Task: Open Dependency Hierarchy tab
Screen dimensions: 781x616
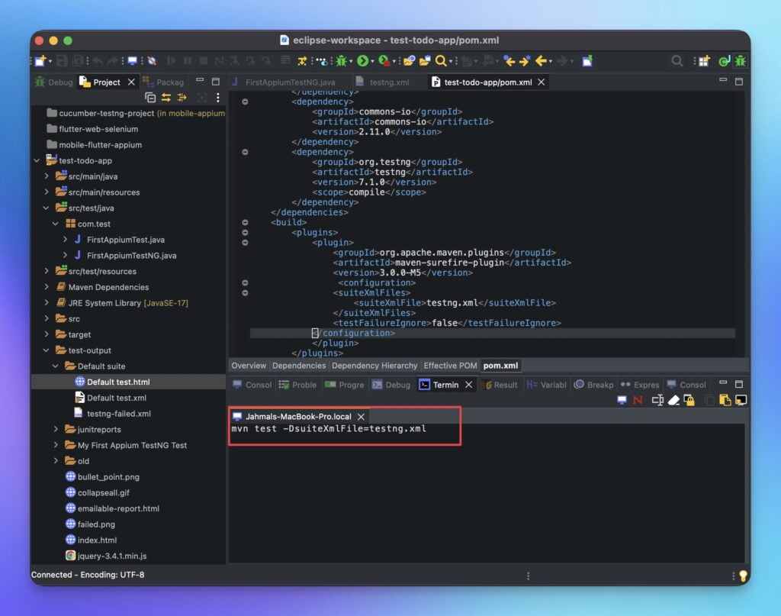Action: (x=374, y=366)
